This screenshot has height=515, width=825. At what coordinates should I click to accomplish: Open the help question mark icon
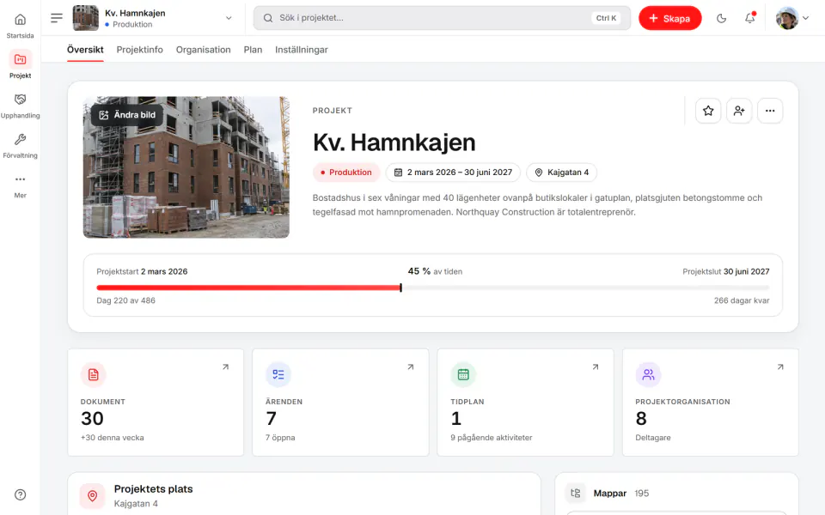pyautogui.click(x=20, y=494)
